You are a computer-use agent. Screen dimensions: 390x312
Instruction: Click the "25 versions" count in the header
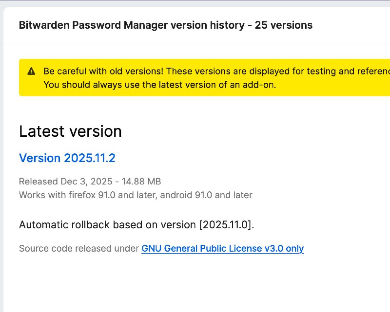[284, 25]
